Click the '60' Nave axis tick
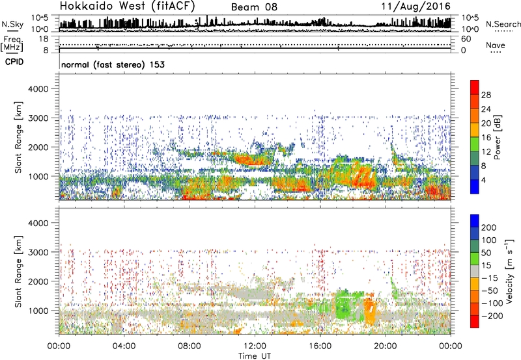This screenshot has height=360, width=521. pos(466,39)
